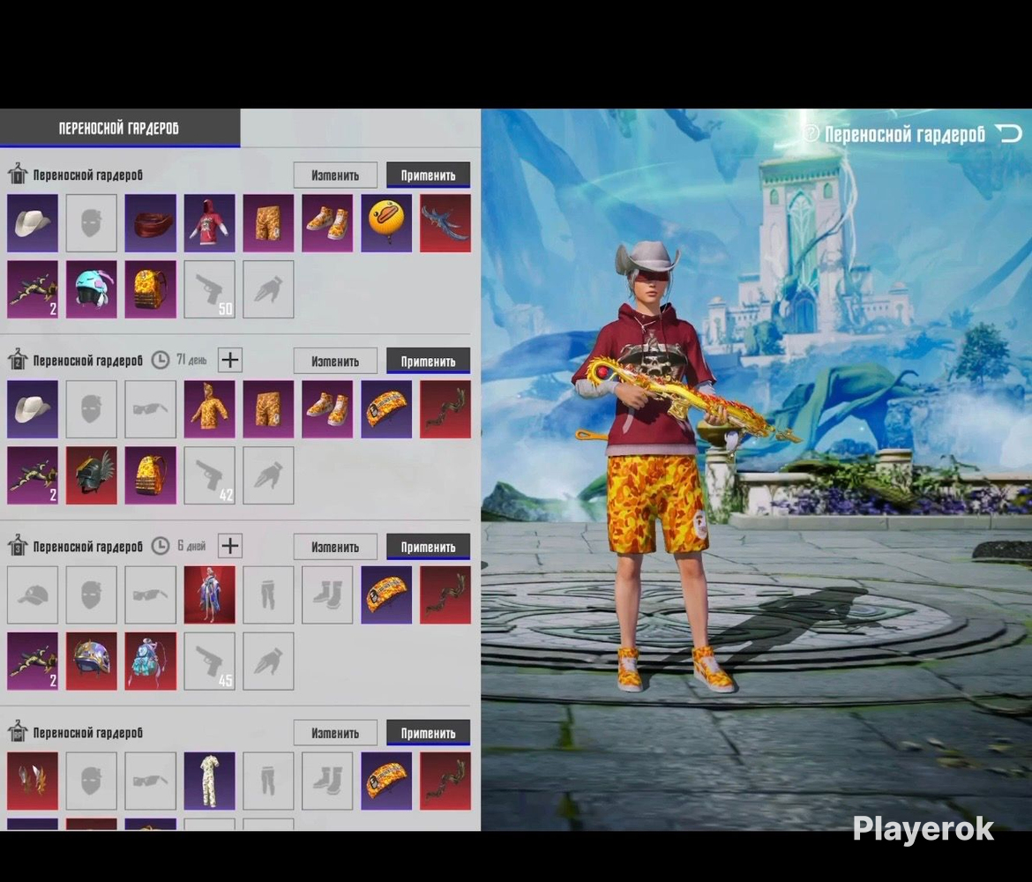1032x882 pixels.
Task: Select the orange camo hoodie item
Action: click(209, 409)
